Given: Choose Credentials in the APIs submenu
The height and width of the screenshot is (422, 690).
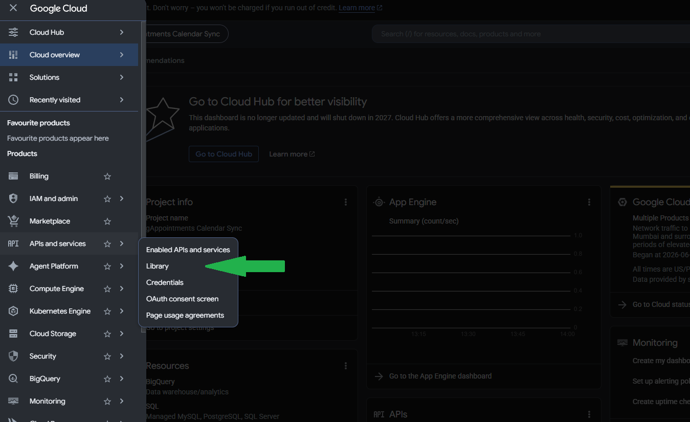Looking at the screenshot, I should coord(188,282).
